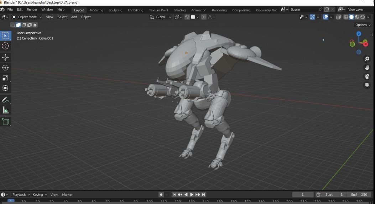Viewport: 375px width, 204px height.
Task: Select the Transform tool
Action: (5, 88)
